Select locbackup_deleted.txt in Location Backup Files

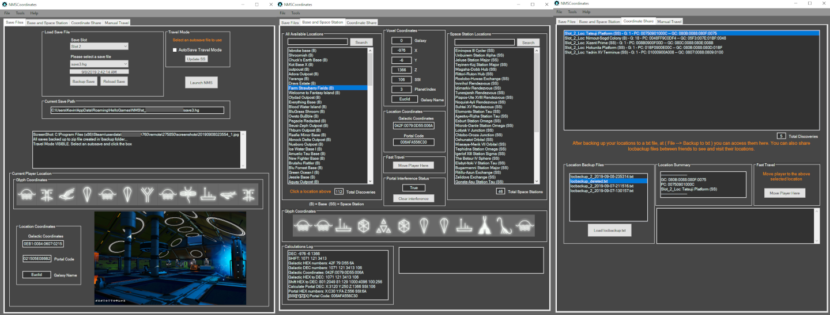[608, 181]
